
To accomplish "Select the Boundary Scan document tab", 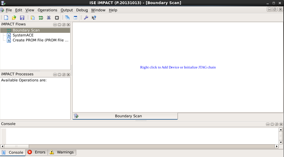I will [x=125, y=116].
